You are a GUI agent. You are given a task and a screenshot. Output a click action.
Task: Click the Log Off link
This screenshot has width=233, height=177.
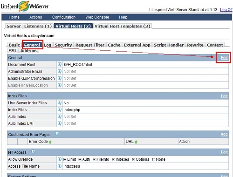click(226, 10)
